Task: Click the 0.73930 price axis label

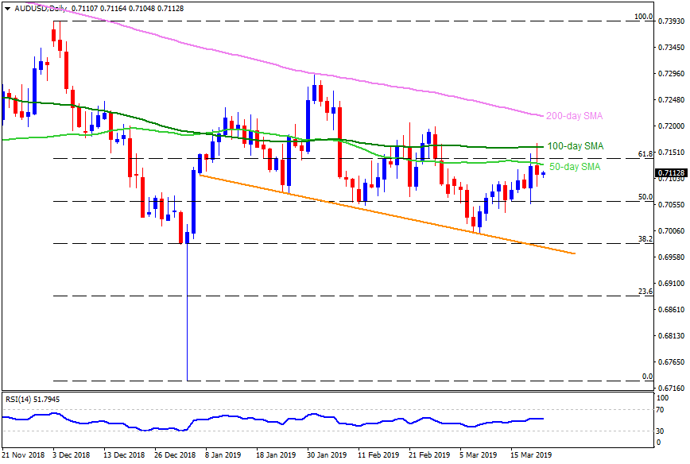Action: click(673, 22)
